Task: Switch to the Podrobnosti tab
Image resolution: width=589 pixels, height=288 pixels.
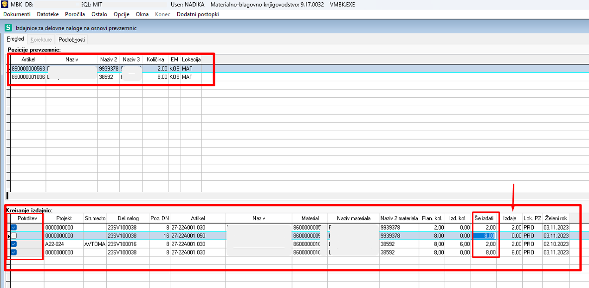Action: coord(71,39)
